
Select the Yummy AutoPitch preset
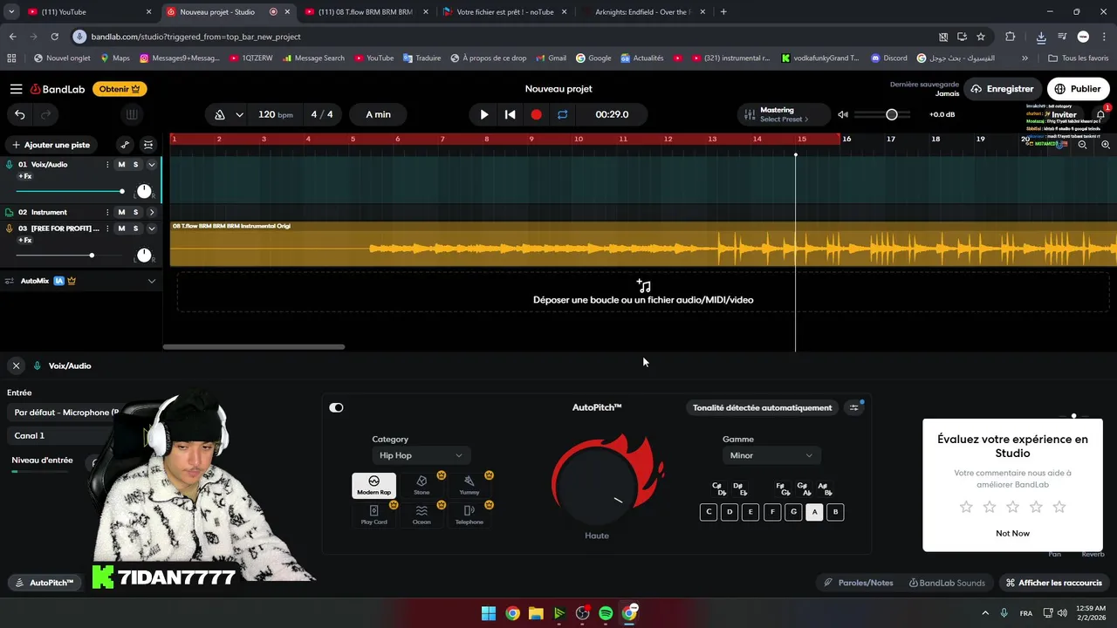point(469,486)
